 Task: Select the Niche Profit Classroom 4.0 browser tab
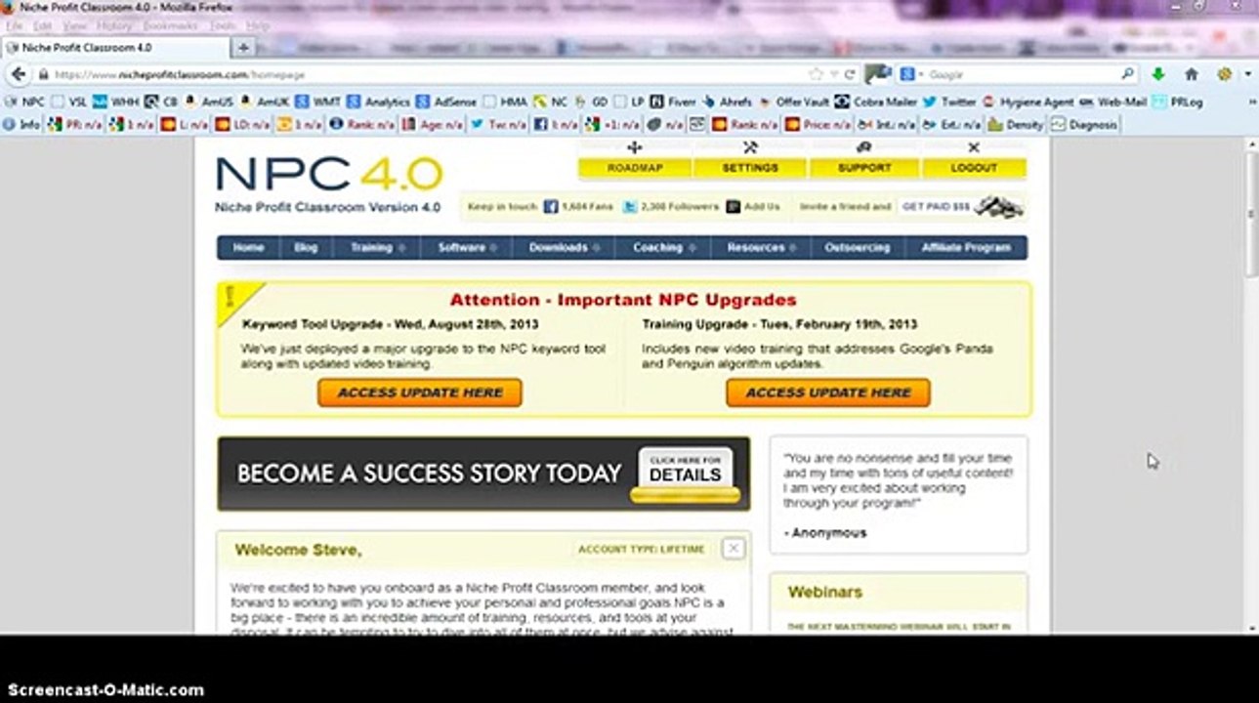pos(115,47)
